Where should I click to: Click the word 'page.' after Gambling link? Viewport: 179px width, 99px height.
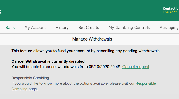pos(33,89)
